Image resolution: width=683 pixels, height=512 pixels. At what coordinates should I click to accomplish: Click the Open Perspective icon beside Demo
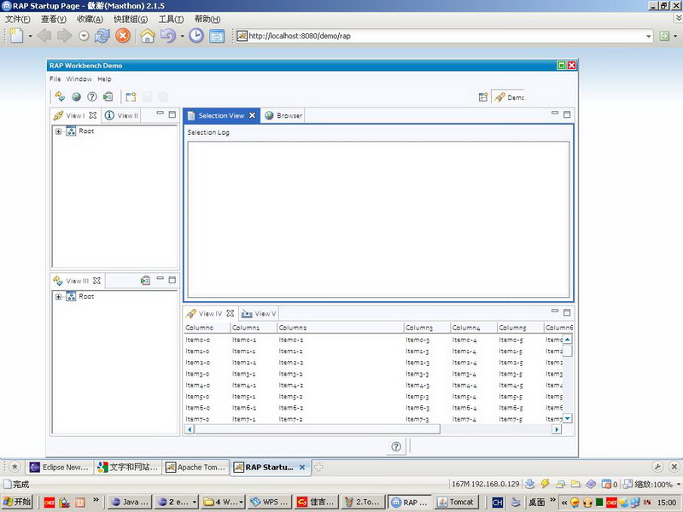482,97
